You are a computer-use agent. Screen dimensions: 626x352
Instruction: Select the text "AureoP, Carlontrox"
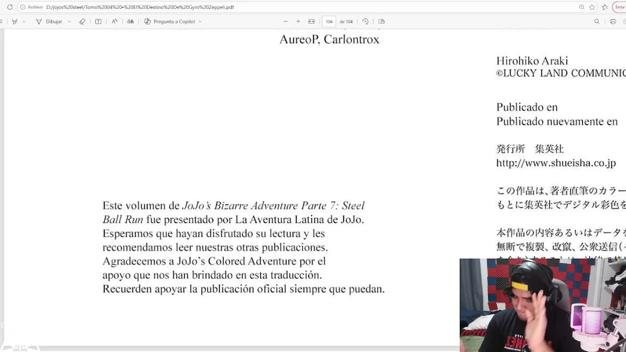click(x=329, y=40)
